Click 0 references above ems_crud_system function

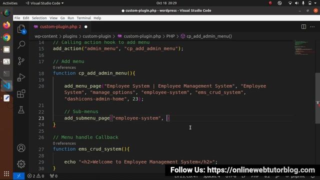click(x=64, y=143)
